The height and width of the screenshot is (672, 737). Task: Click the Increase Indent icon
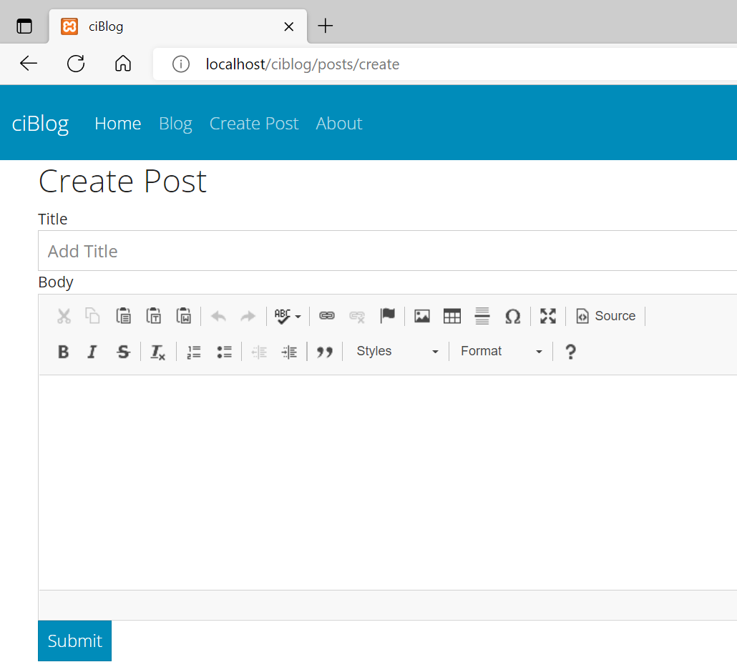(289, 352)
